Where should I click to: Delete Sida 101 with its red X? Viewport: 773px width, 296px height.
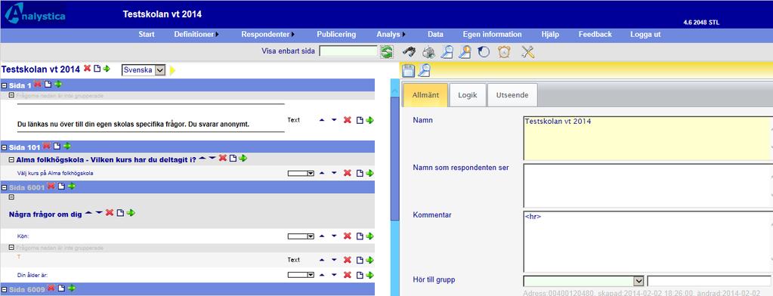(47, 146)
